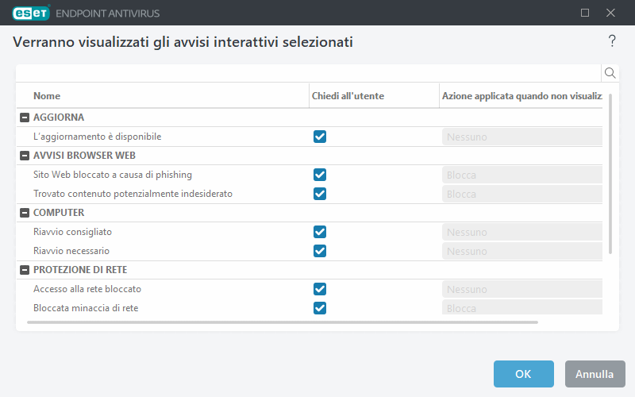Collapse the AGGIORNA group
The height and width of the screenshot is (397, 635).
pyautogui.click(x=25, y=118)
